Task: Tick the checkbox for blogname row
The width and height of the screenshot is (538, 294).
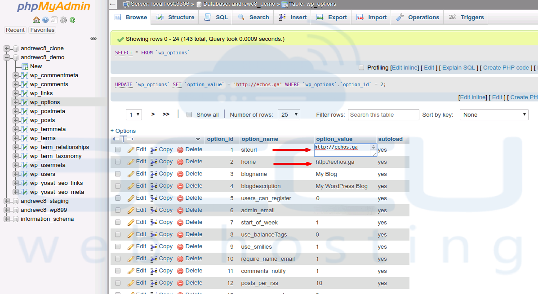Action: [x=118, y=174]
